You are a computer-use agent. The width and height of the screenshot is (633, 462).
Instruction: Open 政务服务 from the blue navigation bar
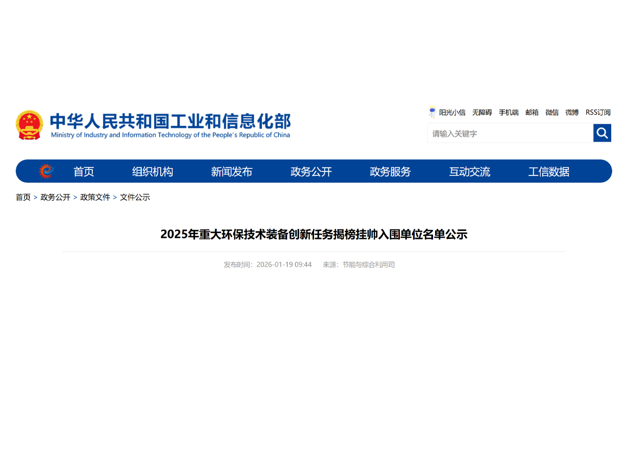[390, 172]
